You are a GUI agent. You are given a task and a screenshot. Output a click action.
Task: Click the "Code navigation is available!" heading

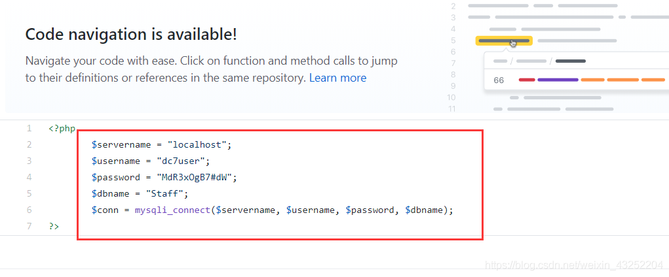(131, 34)
